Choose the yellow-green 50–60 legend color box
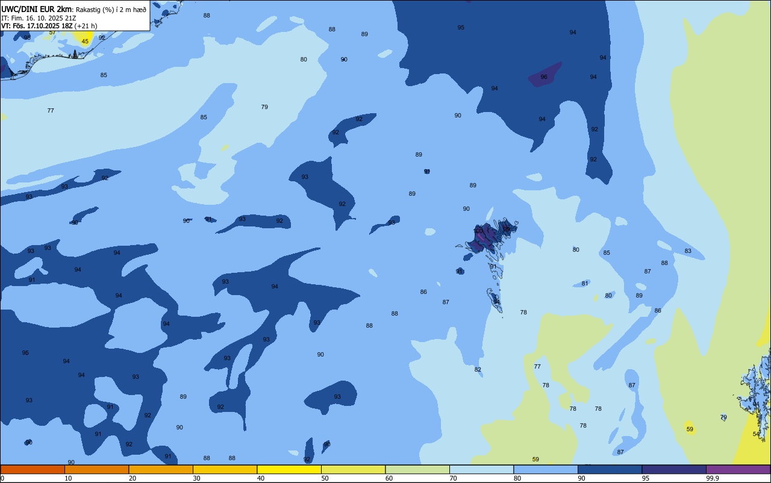The height and width of the screenshot is (483, 771). tap(353, 469)
